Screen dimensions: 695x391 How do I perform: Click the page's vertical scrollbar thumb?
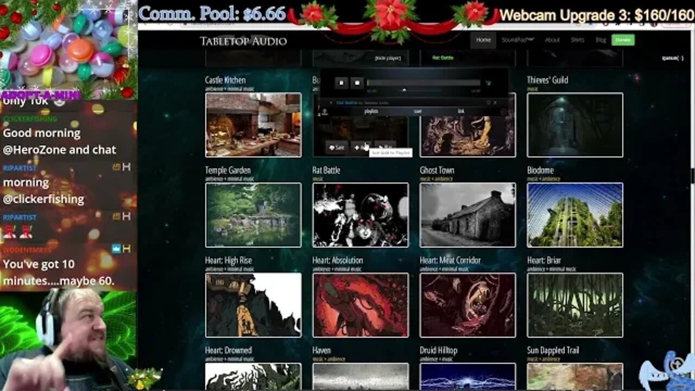point(692,175)
